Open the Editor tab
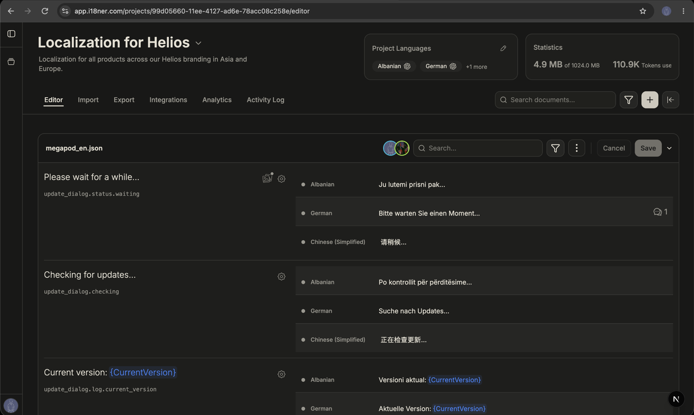 point(54,100)
